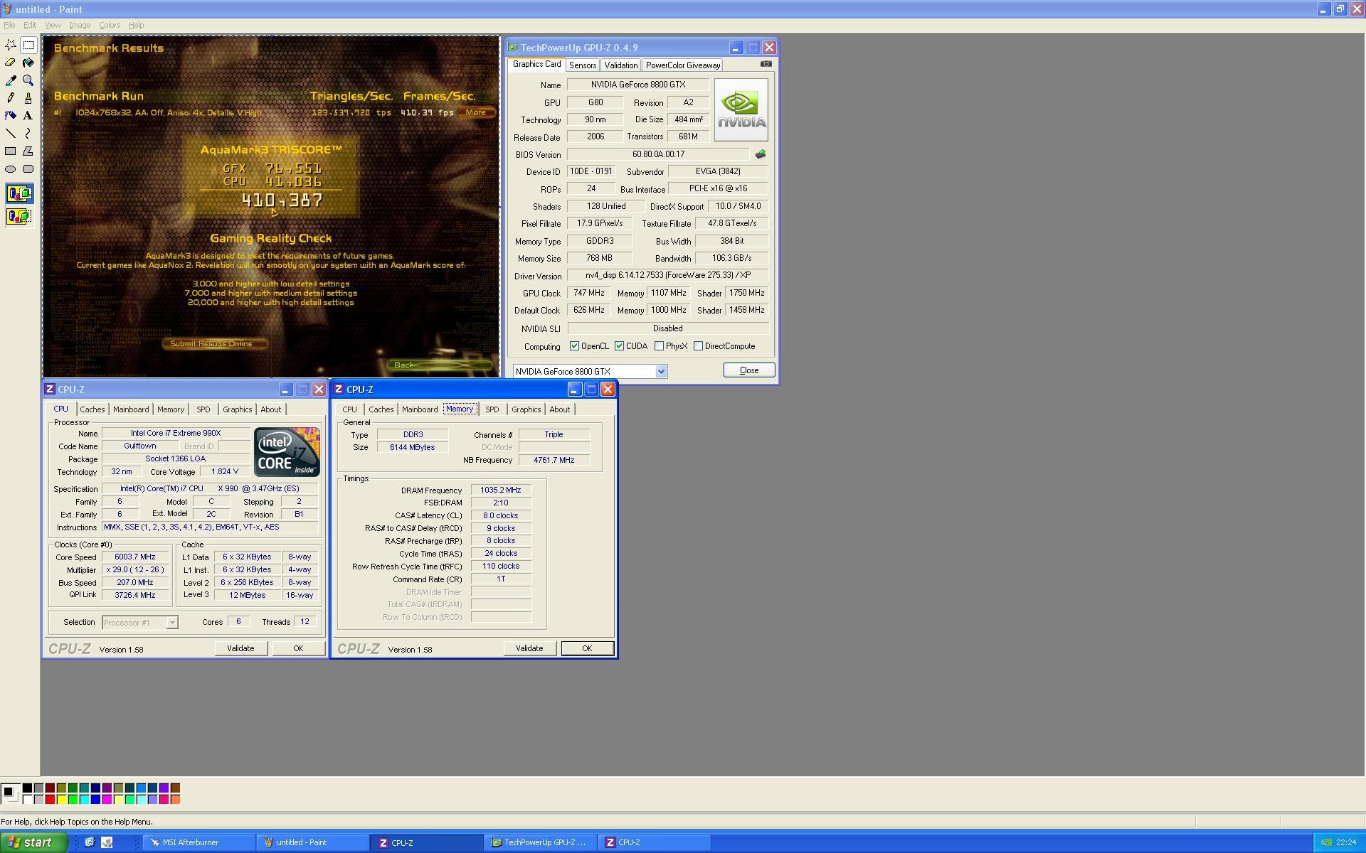Click the NVIDIA system tray icon
The width and height of the screenshot is (1366, 853).
pyautogui.click(x=1326, y=842)
